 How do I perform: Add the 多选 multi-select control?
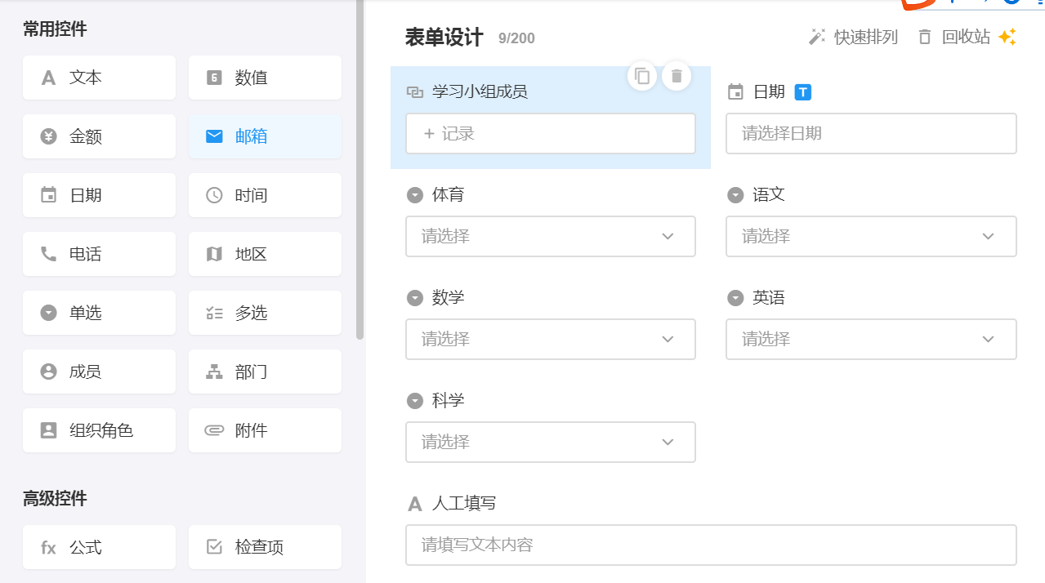(265, 313)
